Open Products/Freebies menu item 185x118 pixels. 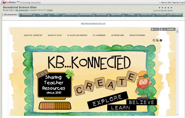137,35
